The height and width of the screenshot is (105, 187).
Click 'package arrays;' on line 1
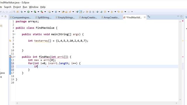(27, 21)
